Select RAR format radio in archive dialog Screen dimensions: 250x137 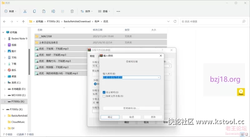(95, 84)
